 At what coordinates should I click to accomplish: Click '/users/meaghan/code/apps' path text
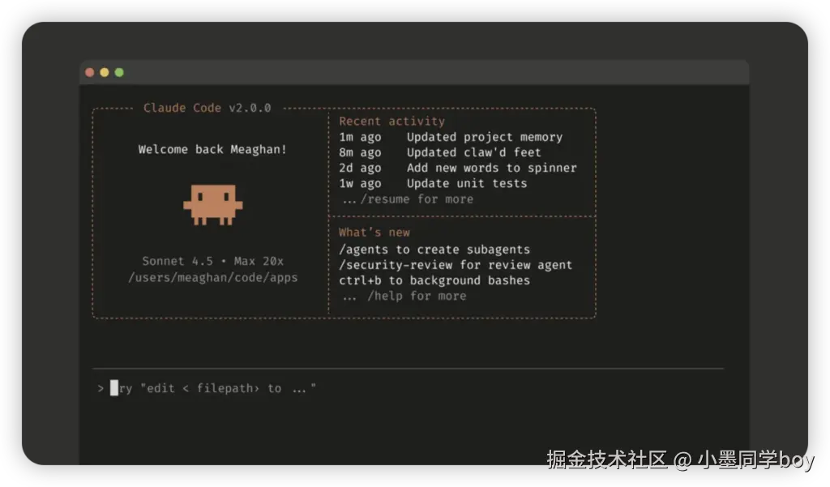click(x=213, y=277)
